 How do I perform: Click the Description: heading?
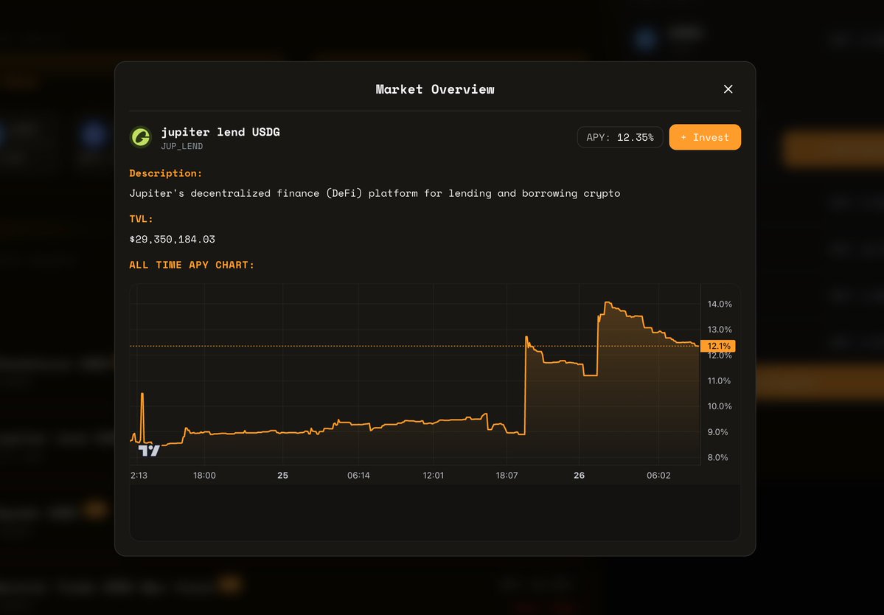point(166,173)
